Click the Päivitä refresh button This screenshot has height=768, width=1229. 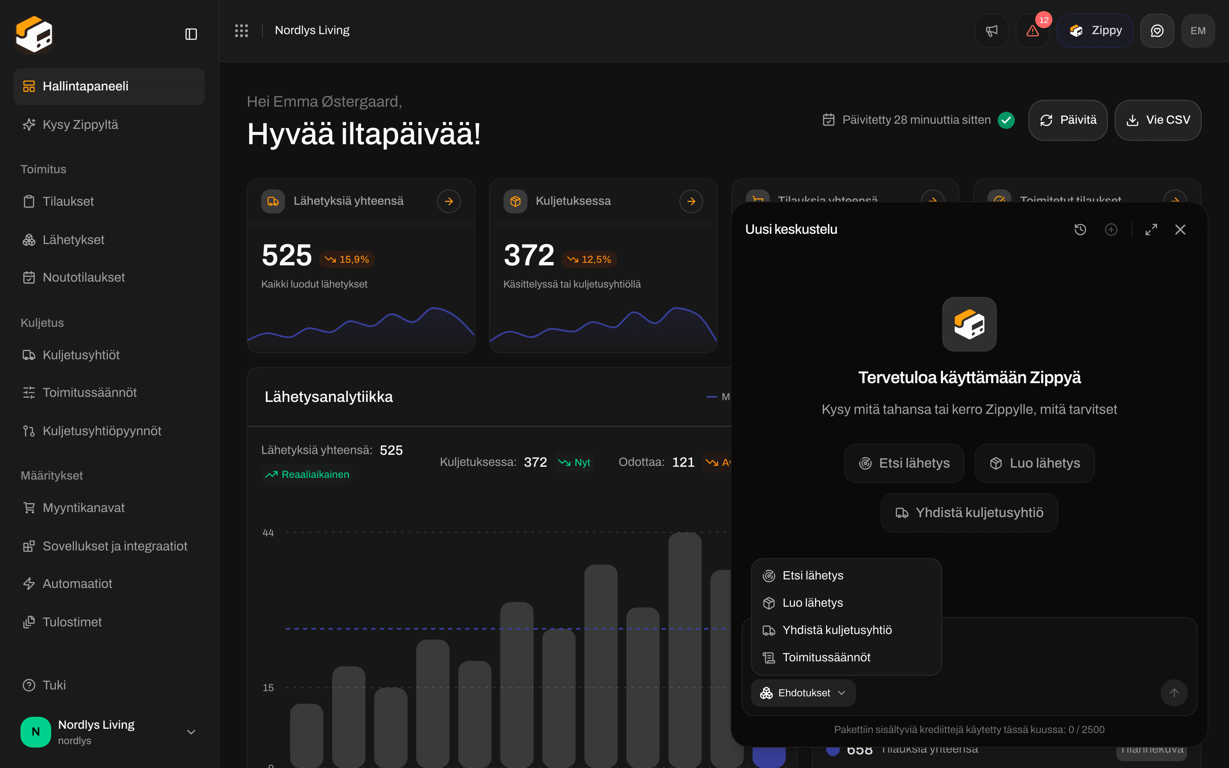[x=1068, y=120]
